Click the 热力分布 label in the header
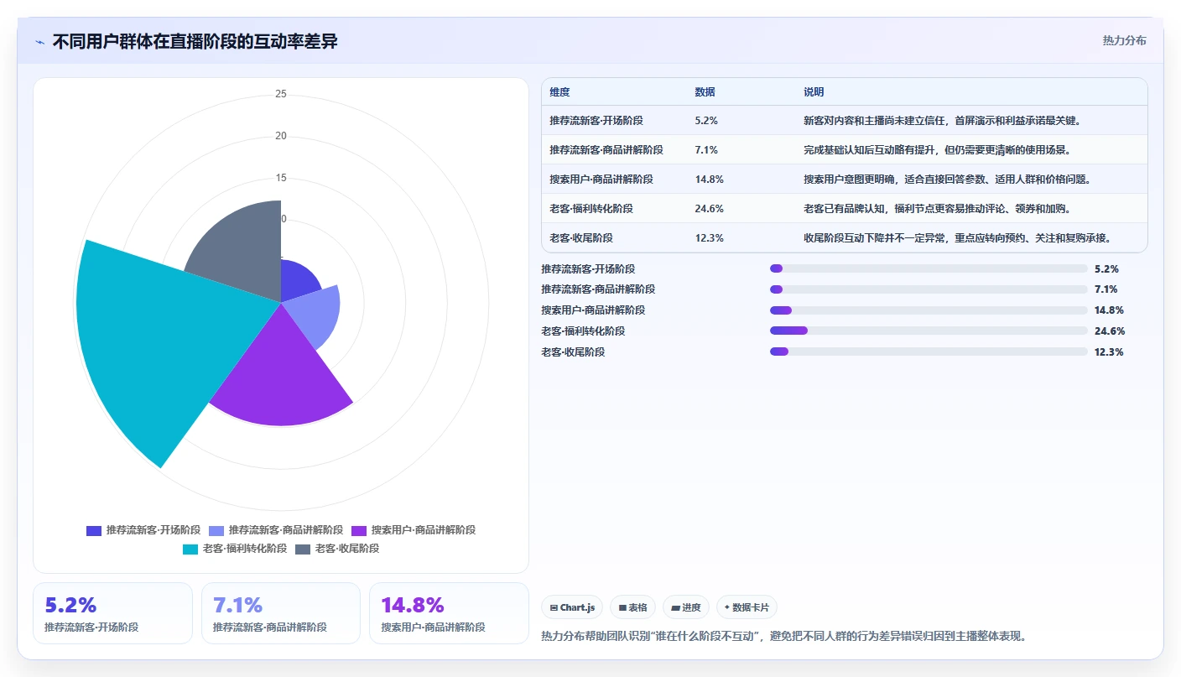Screen dimensions: 1181x677 (x=1124, y=40)
